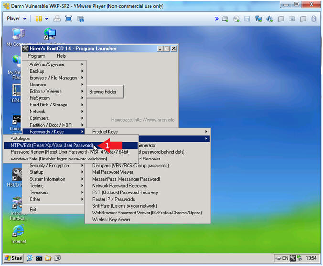Launch SniffPass (Listens to your network)
This screenshot has width=323, height=266.
pos(148,206)
